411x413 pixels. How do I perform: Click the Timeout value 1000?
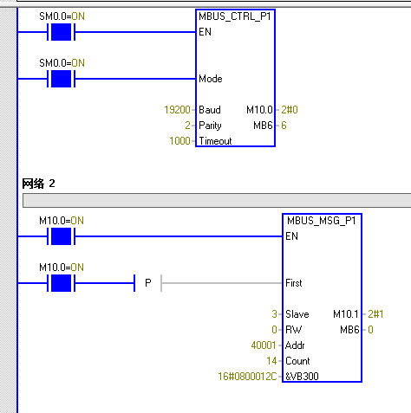179,141
